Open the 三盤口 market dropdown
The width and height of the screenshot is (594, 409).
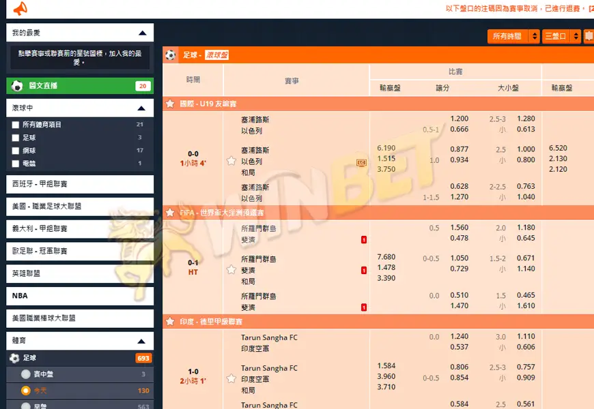pyautogui.click(x=562, y=36)
